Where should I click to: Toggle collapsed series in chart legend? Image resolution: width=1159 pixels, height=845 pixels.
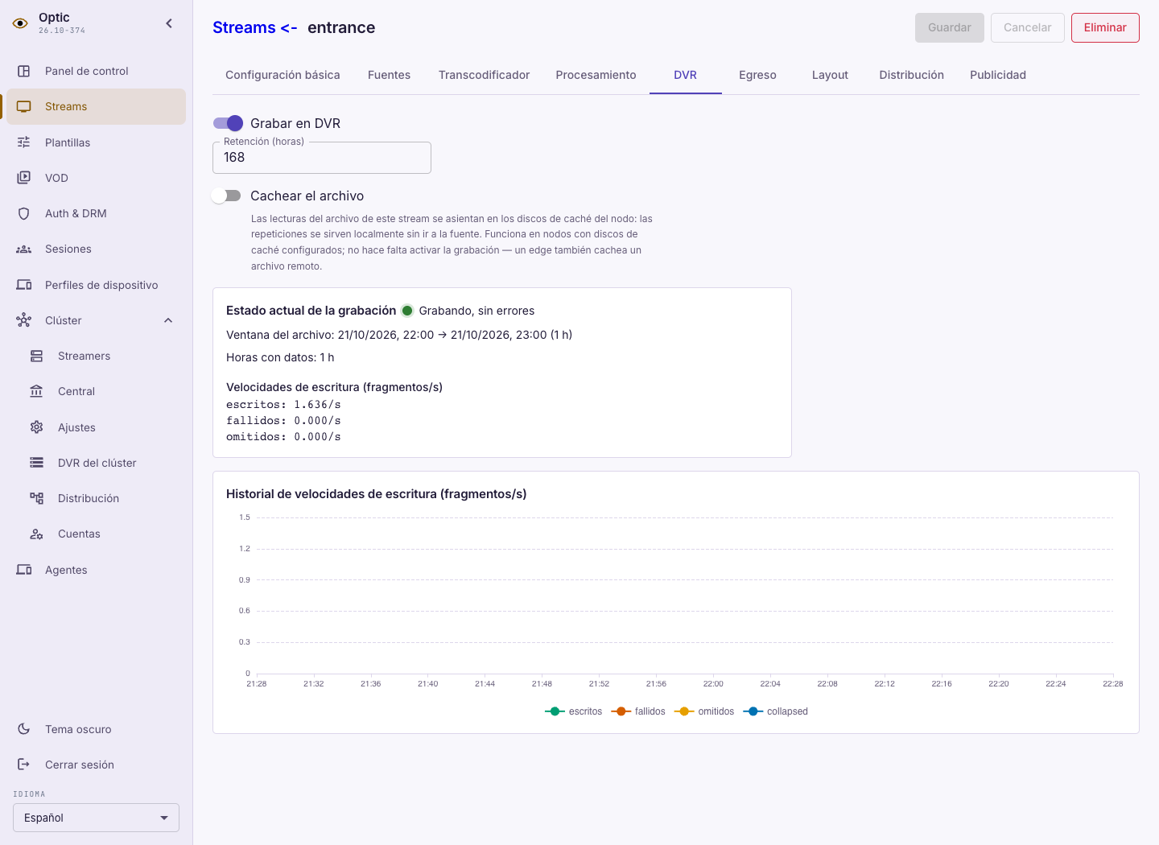tap(775, 711)
